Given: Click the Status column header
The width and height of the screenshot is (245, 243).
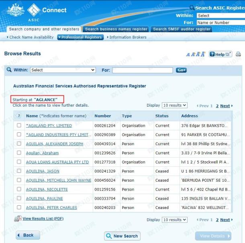Looking at the screenshot, I should tap(162, 116).
